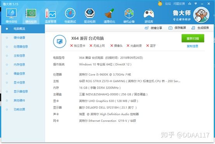Viewport: 215px width, 144px height.
Task: Click the Lu Dashi cartoon avatar
Action: (201, 15)
